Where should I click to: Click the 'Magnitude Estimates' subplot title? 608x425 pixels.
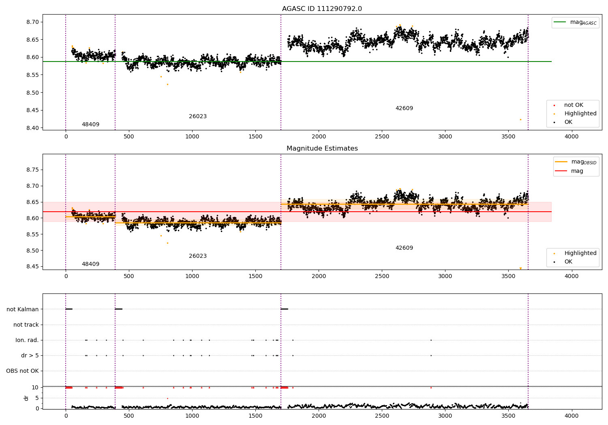(x=322, y=149)
